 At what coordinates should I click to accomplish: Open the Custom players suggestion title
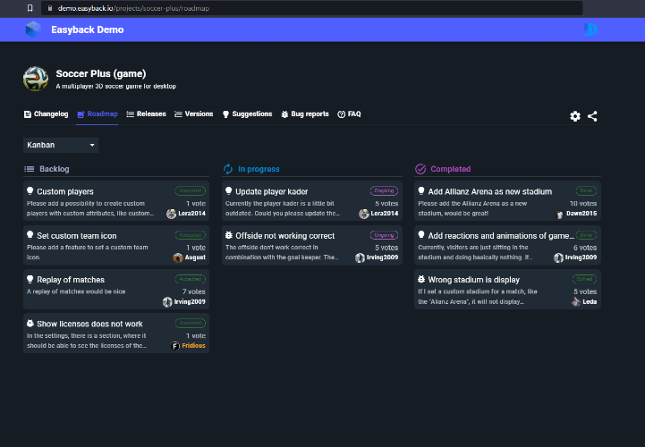tap(65, 191)
